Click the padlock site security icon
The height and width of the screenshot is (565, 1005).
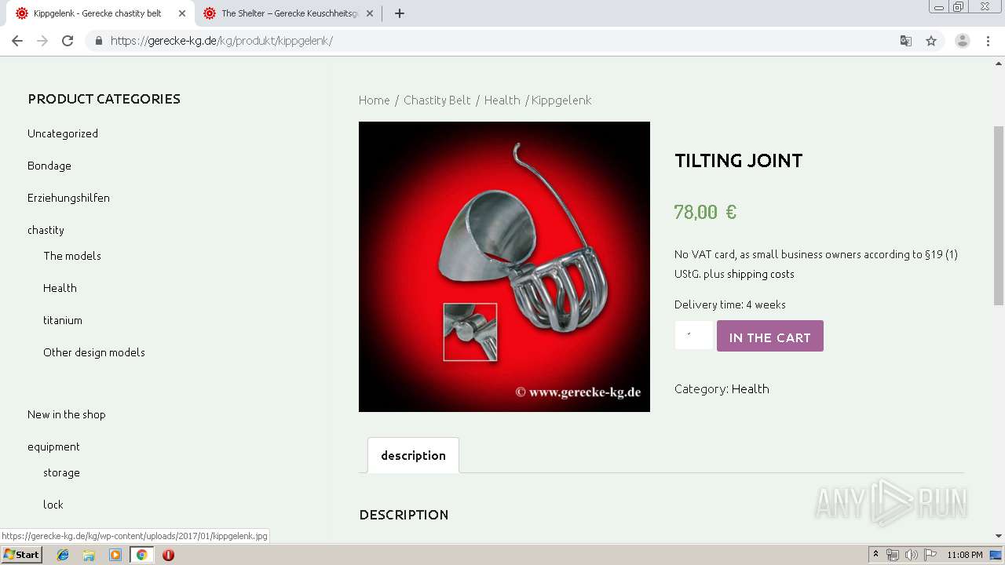98,41
